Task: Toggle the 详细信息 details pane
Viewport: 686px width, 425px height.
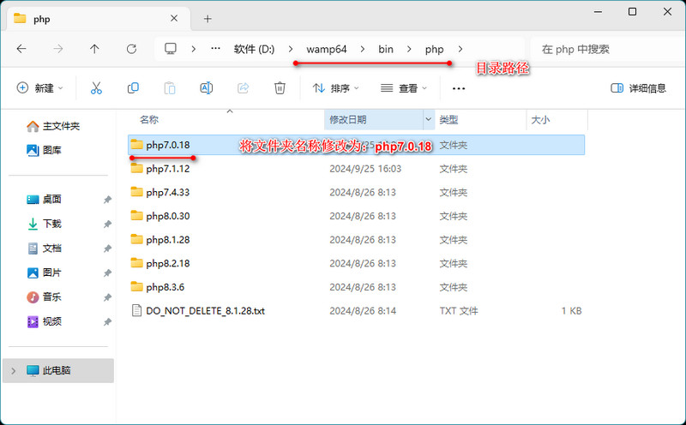Action: (638, 88)
